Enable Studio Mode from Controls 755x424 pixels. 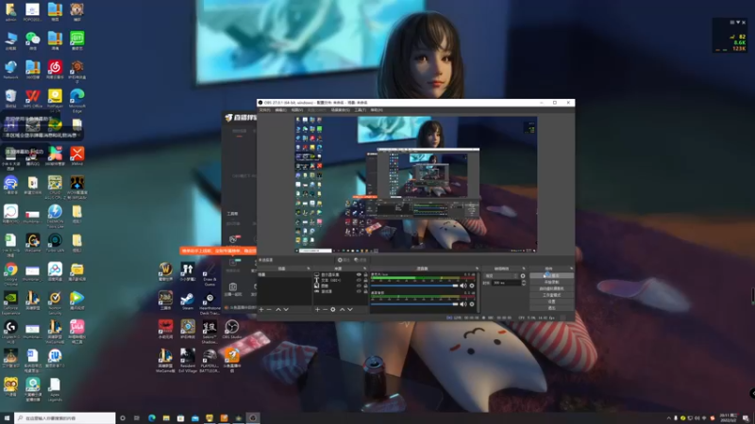coord(551,295)
